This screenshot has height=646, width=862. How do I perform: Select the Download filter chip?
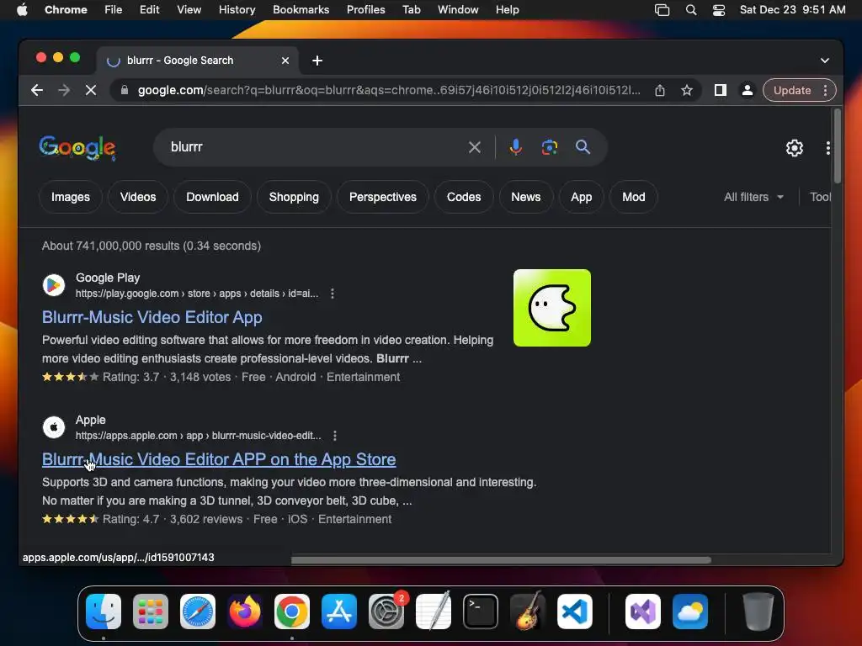pyautogui.click(x=212, y=197)
